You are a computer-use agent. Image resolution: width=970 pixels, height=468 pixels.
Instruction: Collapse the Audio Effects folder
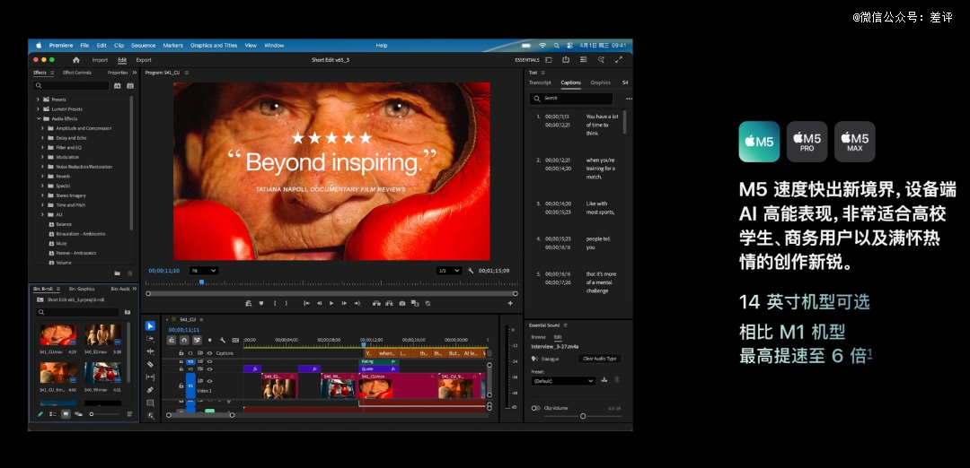[39, 118]
